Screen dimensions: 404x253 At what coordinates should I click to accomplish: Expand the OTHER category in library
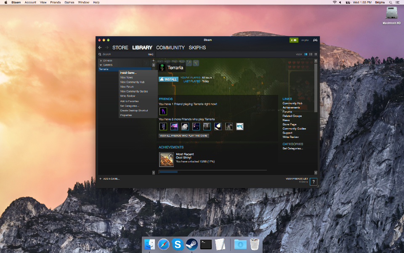(101, 61)
